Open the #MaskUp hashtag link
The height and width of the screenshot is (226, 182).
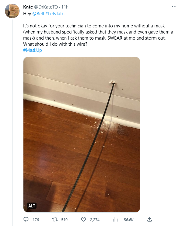tap(33, 50)
